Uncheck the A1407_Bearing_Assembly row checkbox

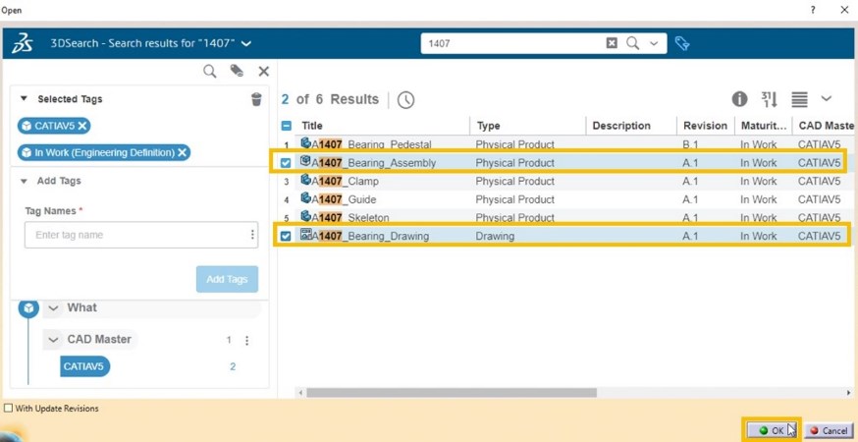pos(286,163)
